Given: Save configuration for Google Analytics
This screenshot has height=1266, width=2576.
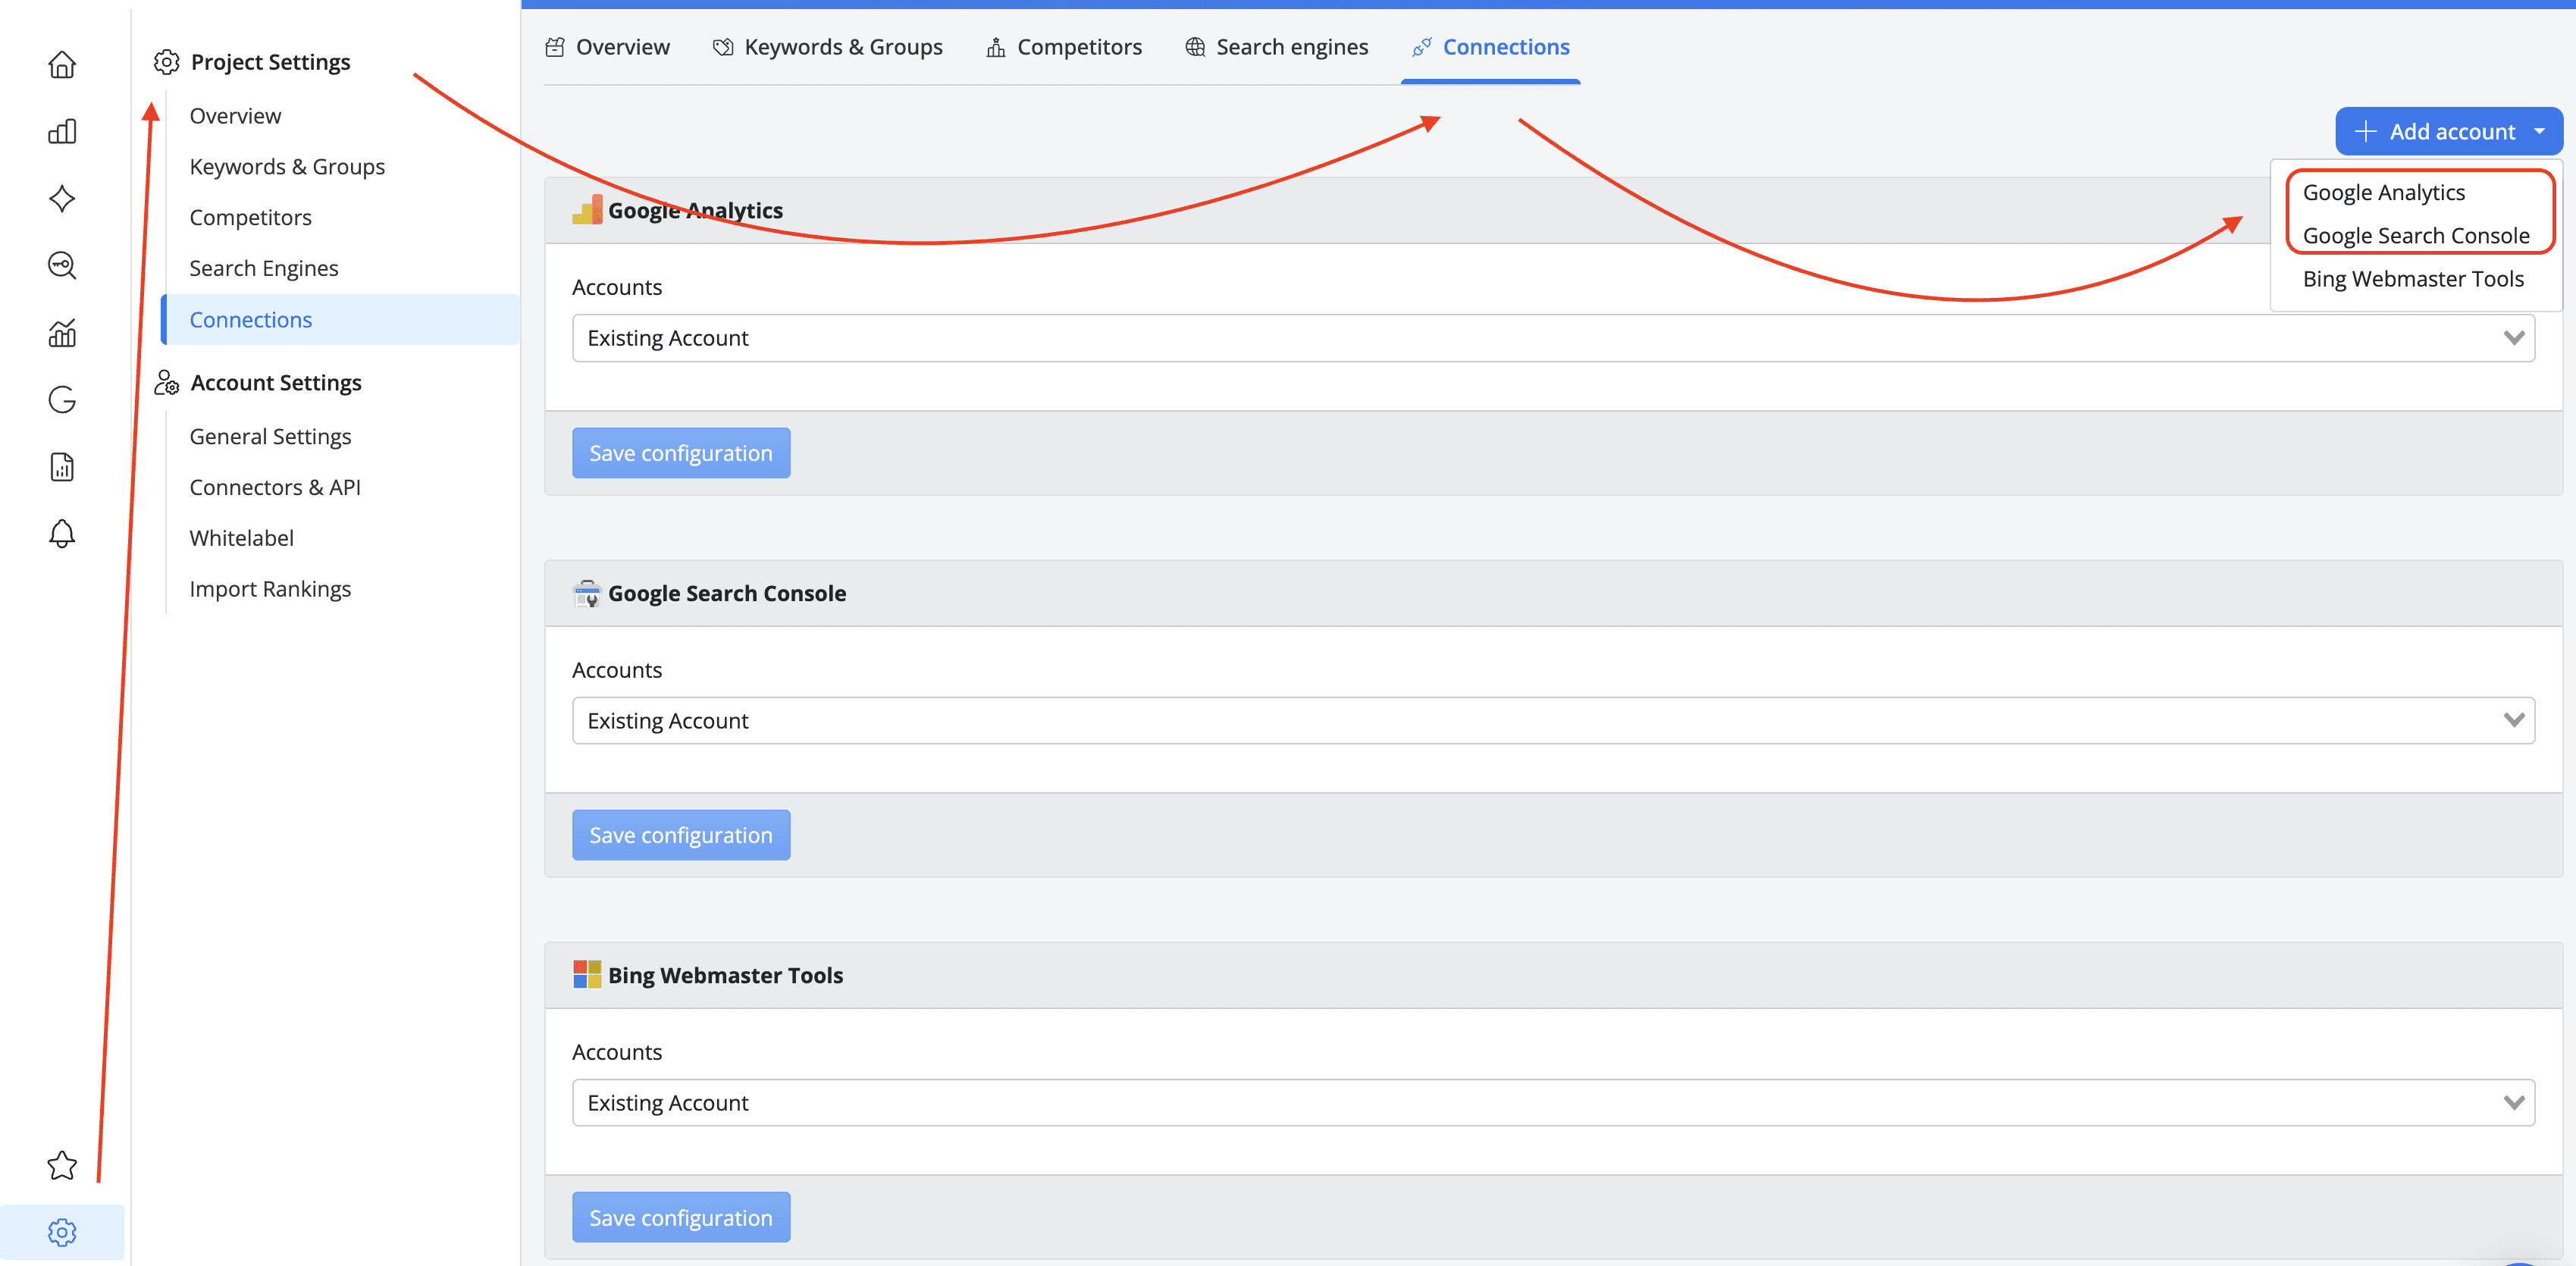Looking at the screenshot, I should (x=681, y=453).
